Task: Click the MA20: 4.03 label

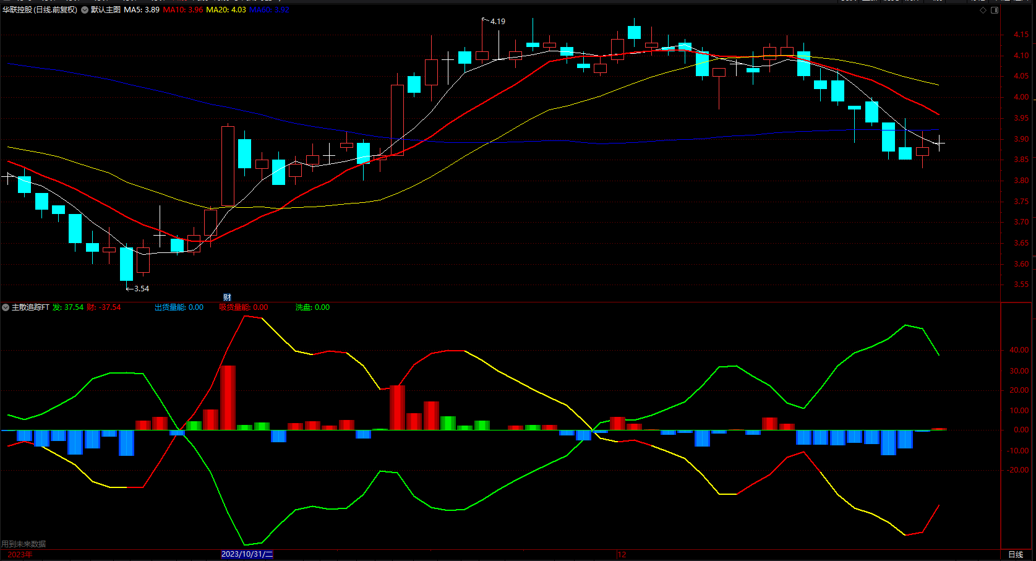Action: 226,10
